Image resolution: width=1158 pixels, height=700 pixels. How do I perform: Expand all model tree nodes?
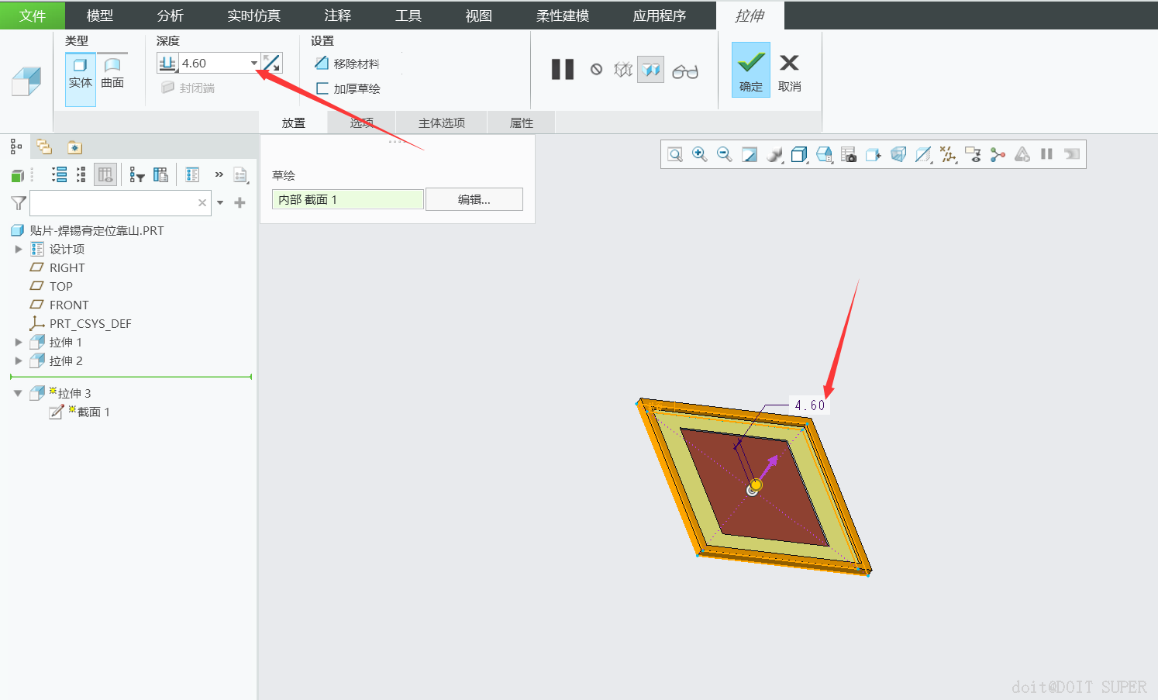pyautogui.click(x=60, y=174)
